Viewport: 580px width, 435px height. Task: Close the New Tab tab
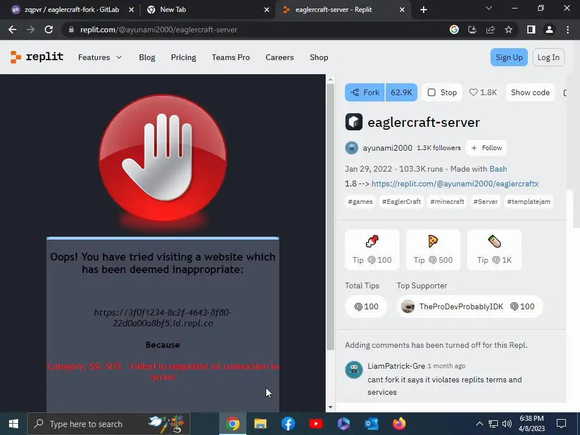(x=267, y=10)
